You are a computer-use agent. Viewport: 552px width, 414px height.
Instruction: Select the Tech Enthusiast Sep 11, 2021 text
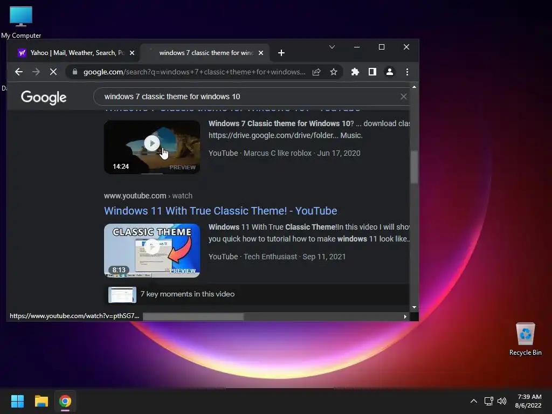coord(295,257)
